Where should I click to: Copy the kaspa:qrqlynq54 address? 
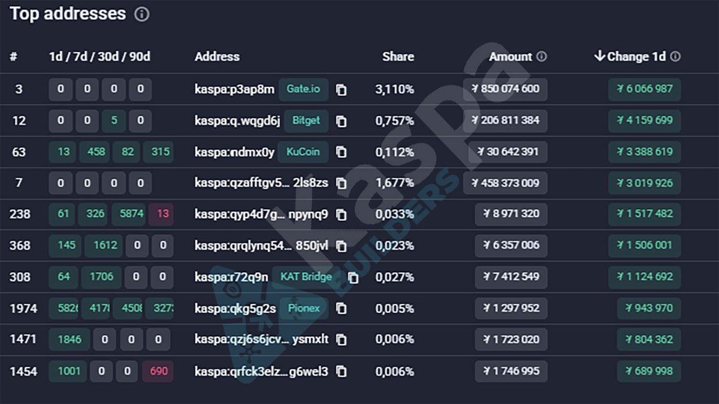pos(341,246)
